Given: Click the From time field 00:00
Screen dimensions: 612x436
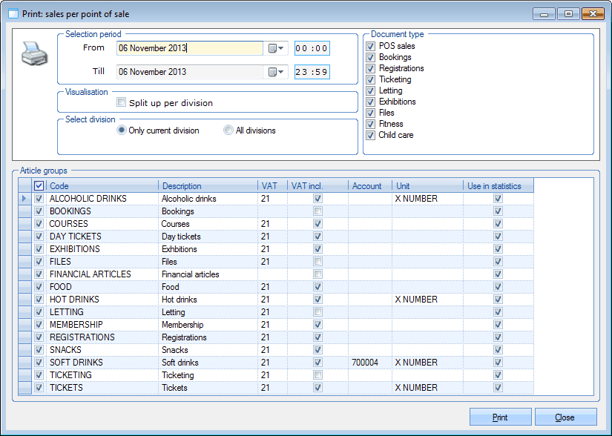Looking at the screenshot, I should point(312,48).
